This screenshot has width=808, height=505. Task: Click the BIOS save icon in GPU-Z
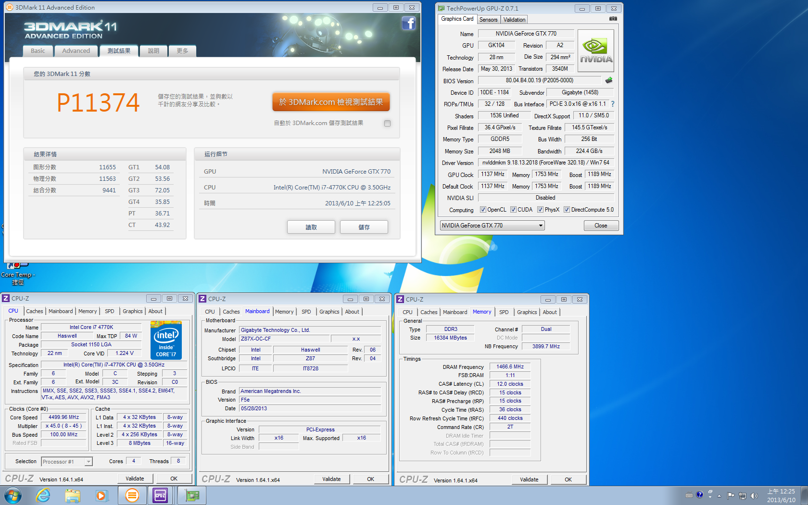click(x=609, y=80)
